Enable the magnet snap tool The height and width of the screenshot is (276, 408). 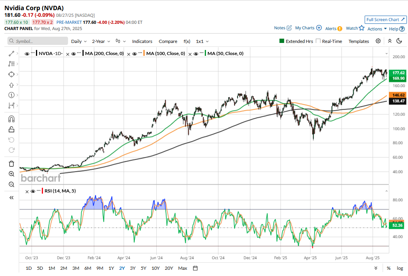coord(11,119)
